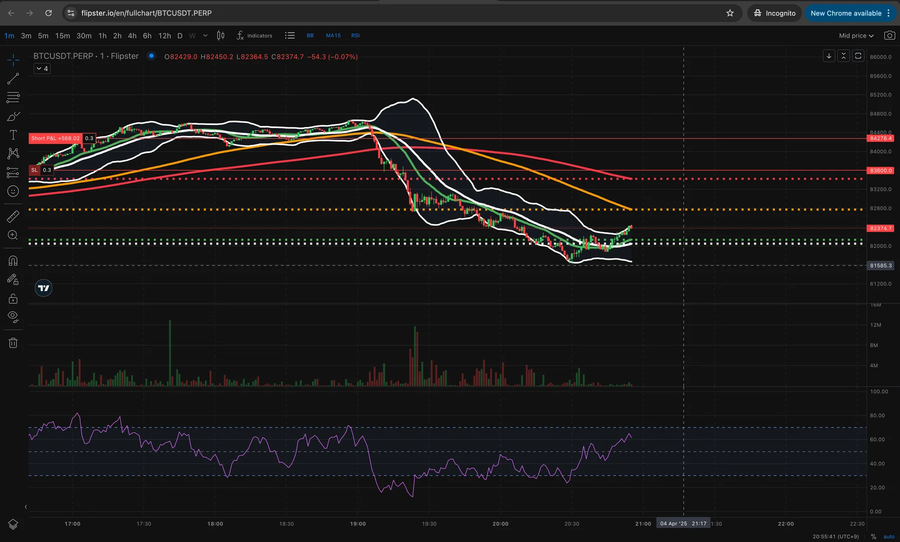Open the Fibonacci retracement tool

click(13, 97)
